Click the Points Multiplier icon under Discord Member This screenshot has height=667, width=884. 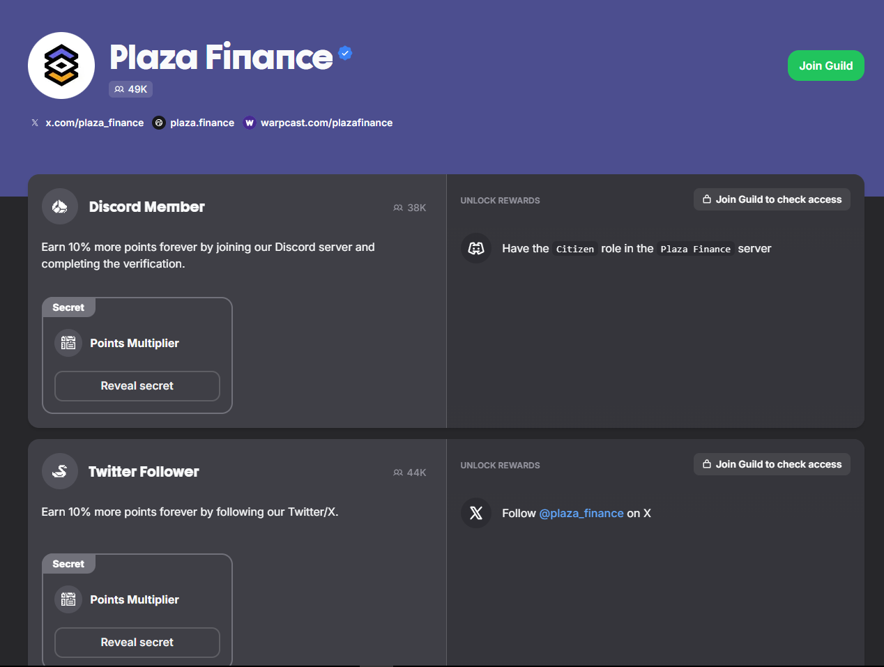tap(68, 343)
